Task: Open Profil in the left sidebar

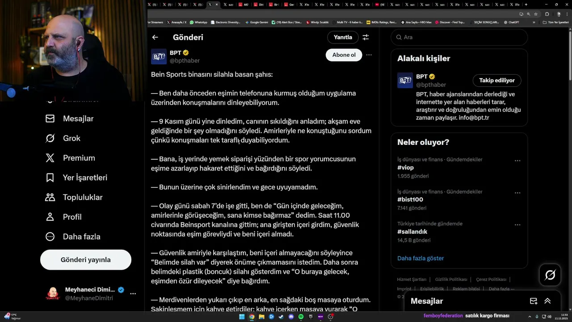Action: point(63,217)
